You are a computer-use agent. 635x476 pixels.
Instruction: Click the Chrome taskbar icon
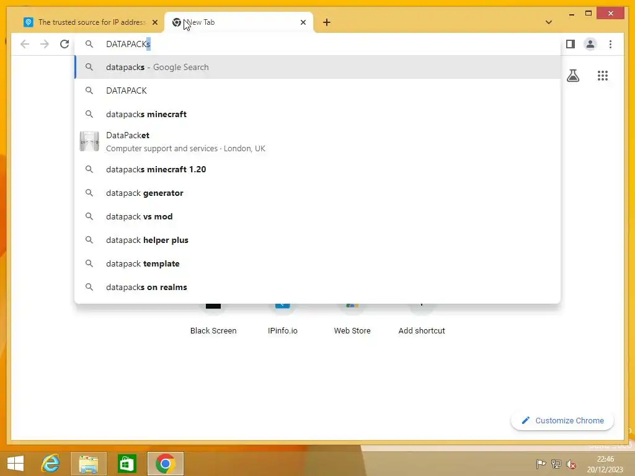click(x=165, y=464)
